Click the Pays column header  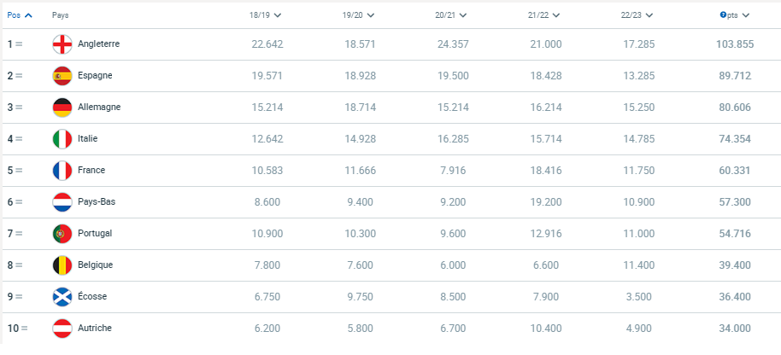(x=61, y=15)
